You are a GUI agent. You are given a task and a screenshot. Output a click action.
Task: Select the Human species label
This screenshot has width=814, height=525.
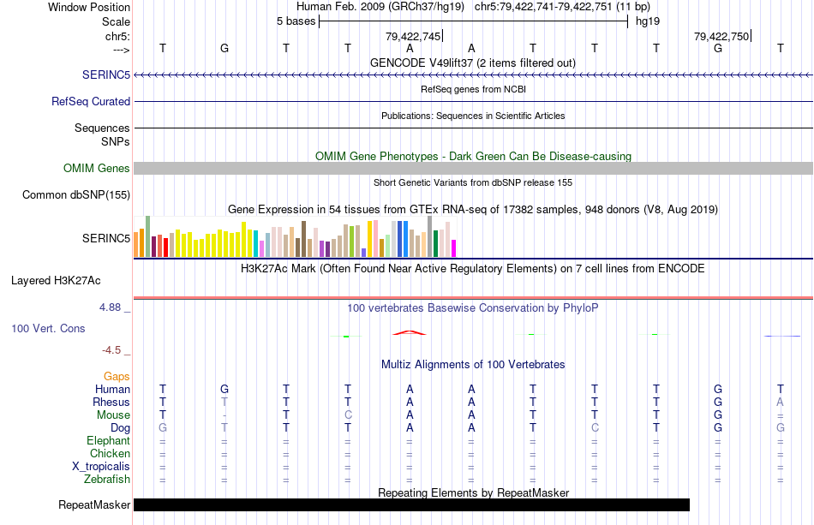coord(112,389)
